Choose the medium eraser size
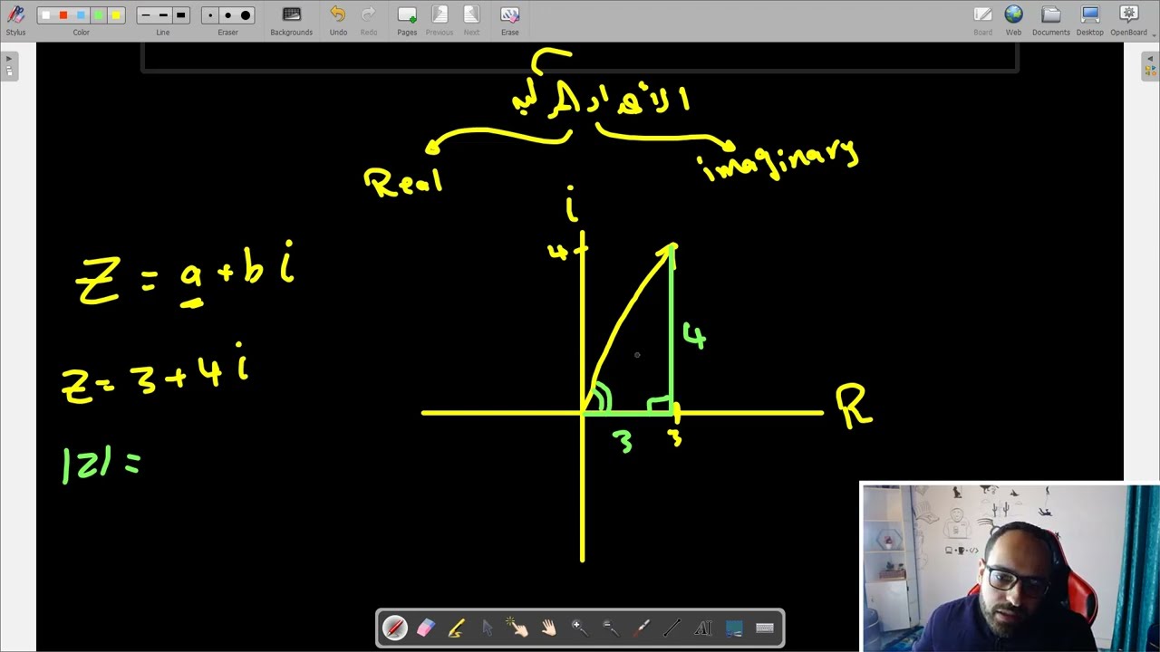This screenshot has height=652, width=1160. [x=227, y=15]
